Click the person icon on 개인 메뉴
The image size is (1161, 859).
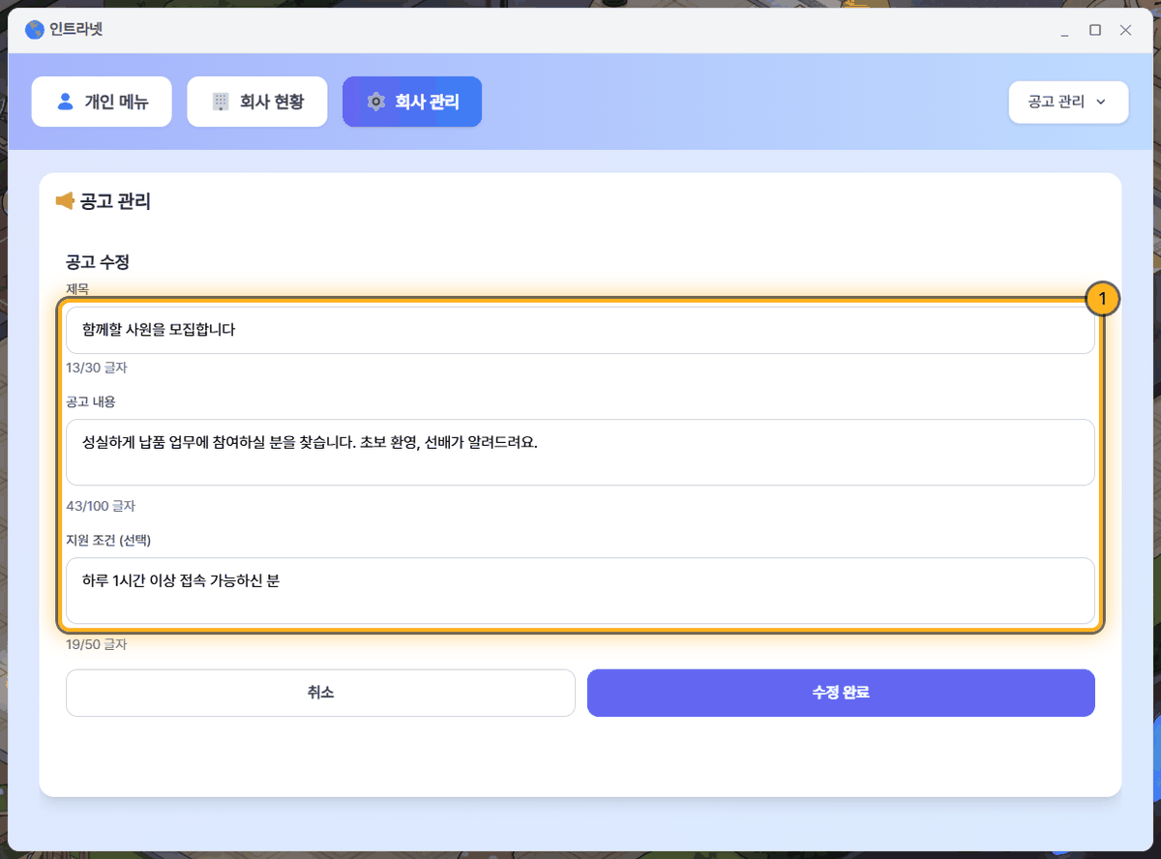[x=65, y=102]
